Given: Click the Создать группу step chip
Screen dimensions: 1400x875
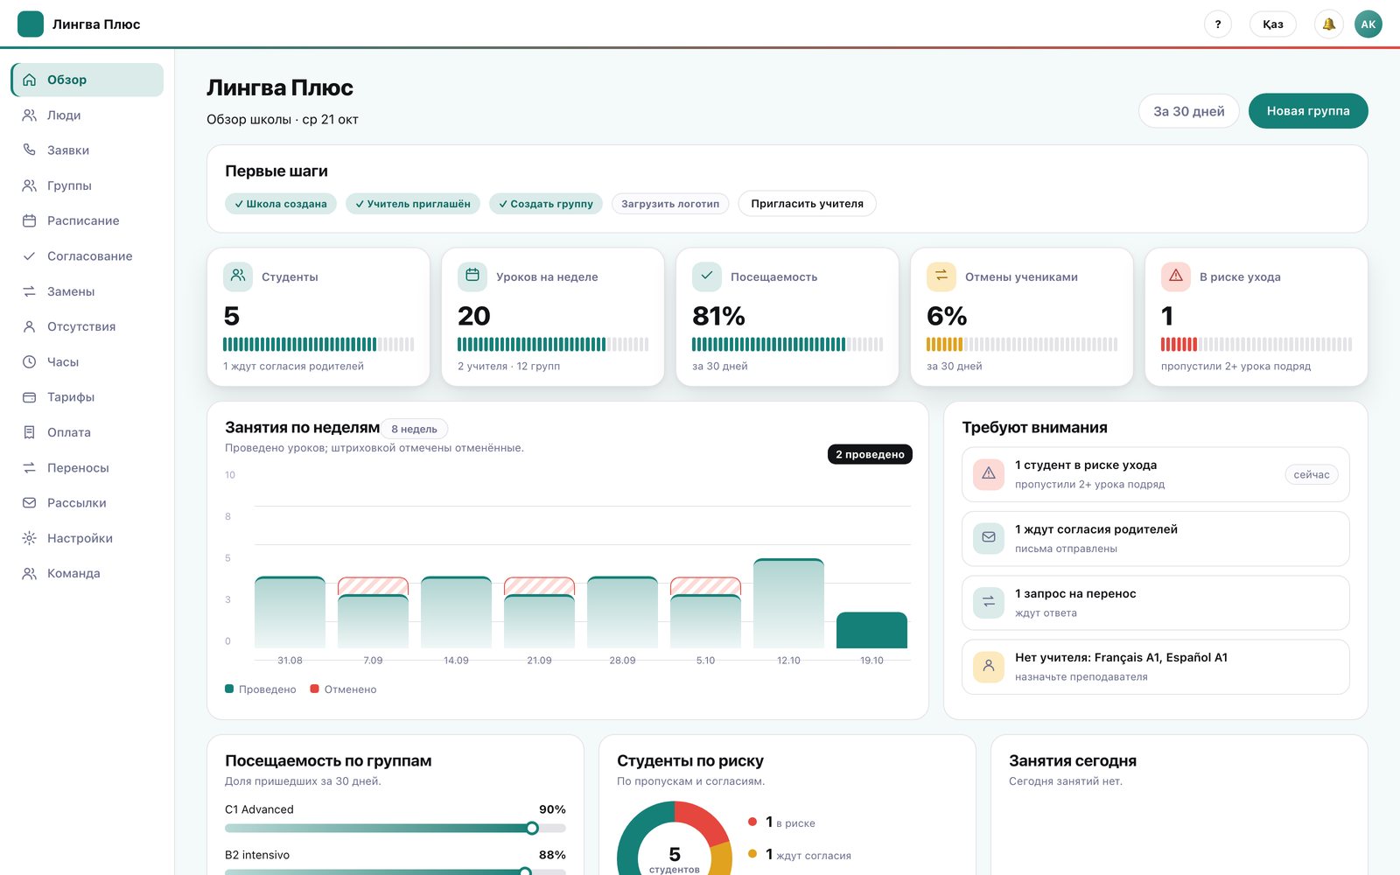Looking at the screenshot, I should tap(546, 204).
